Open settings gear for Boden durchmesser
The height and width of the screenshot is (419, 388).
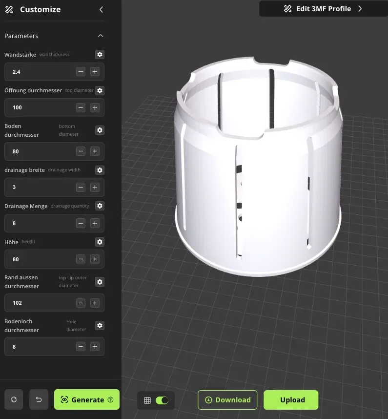pos(100,130)
